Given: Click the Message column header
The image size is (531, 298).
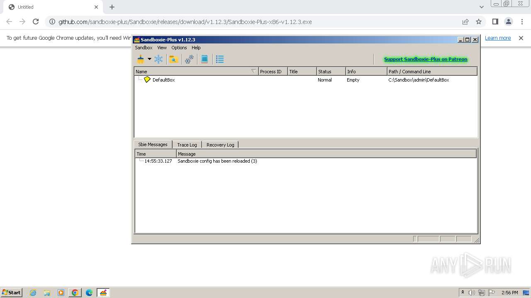Looking at the screenshot, I should click(326, 154).
